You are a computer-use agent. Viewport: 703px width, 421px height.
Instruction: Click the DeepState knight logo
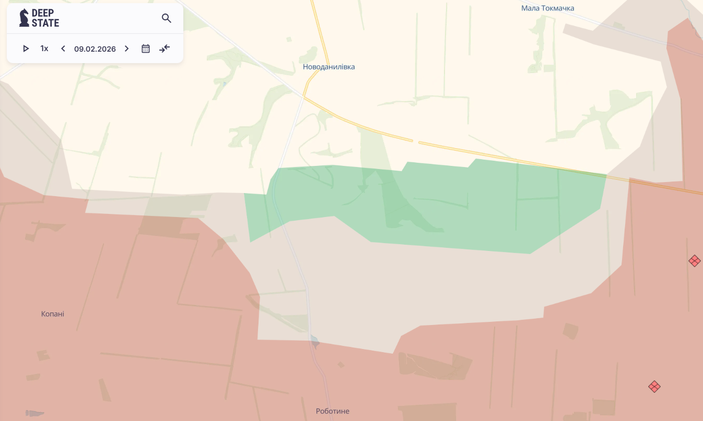(x=24, y=18)
